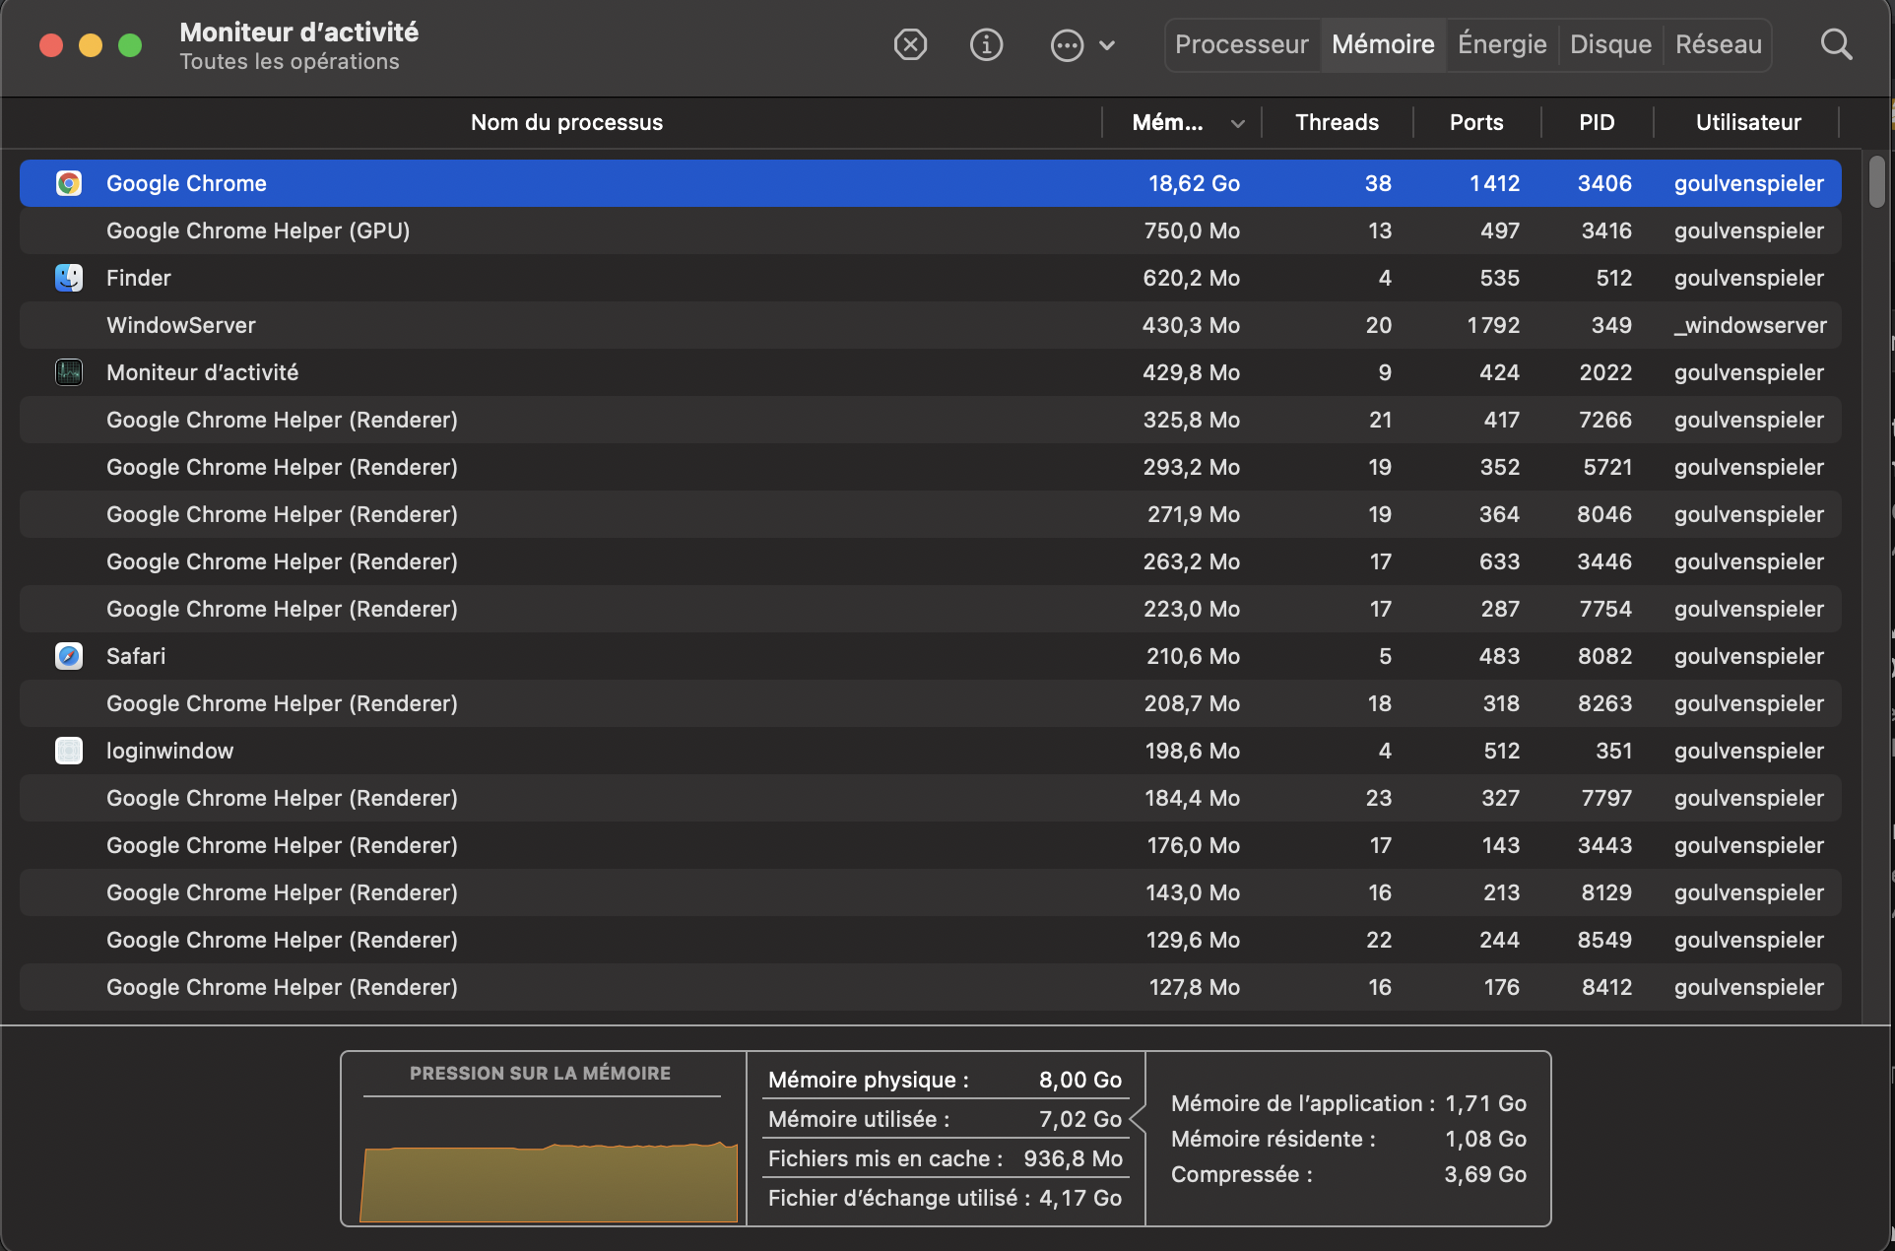The image size is (1895, 1251).
Task: Select the Disque tab
Action: tap(1610, 44)
